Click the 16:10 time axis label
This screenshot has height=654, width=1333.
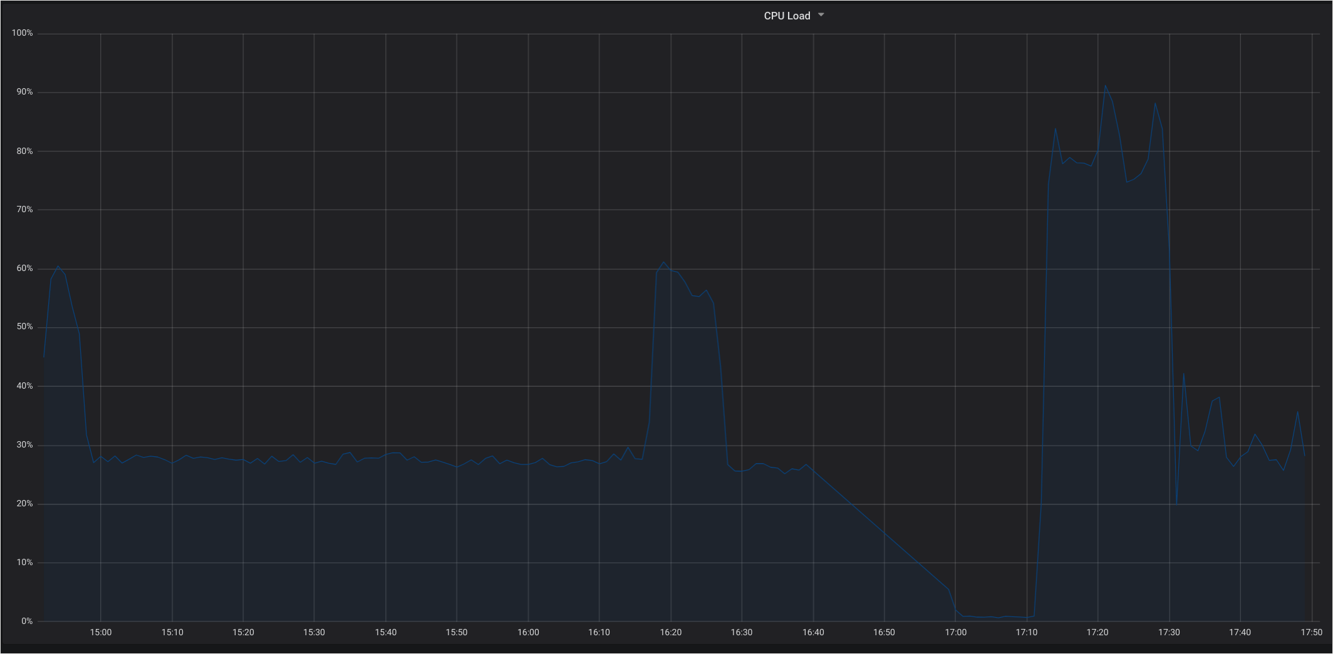599,632
